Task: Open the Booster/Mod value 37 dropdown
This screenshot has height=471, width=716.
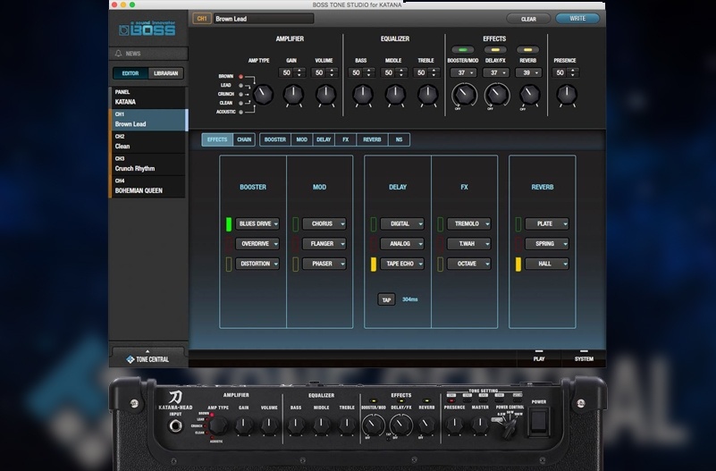Action: (x=464, y=72)
